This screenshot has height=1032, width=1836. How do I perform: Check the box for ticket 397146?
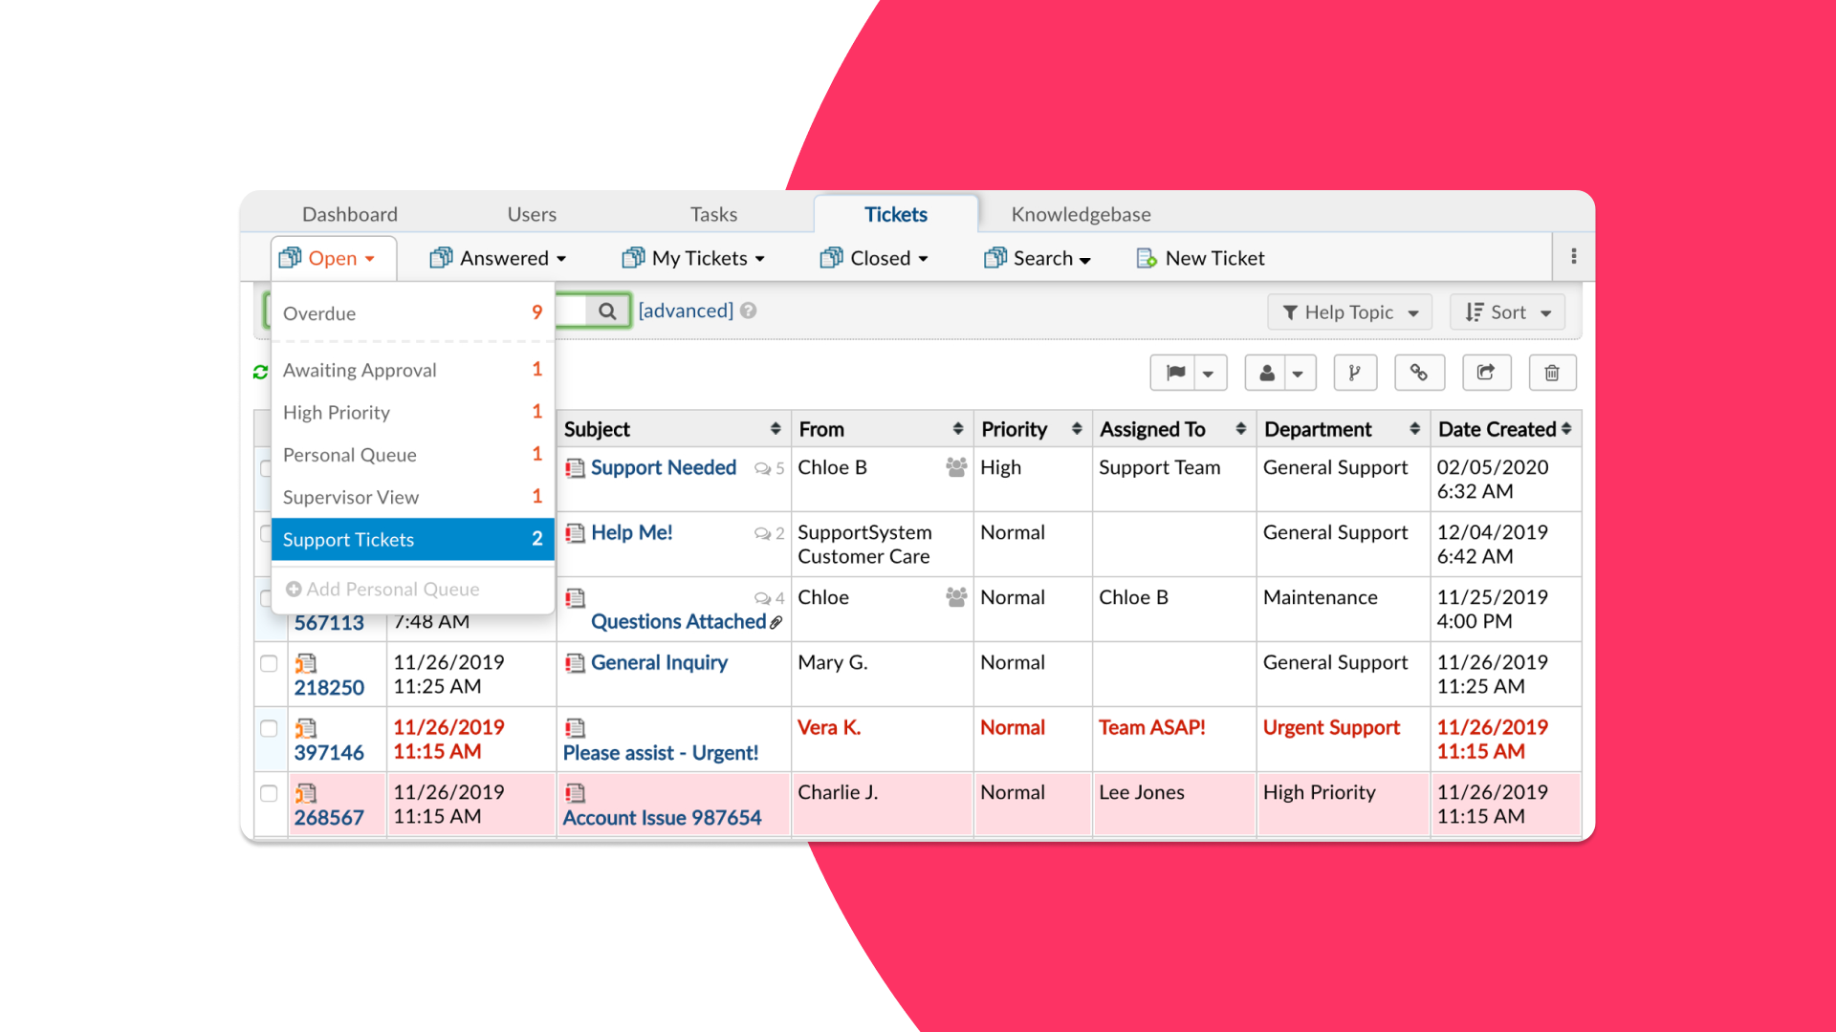(x=269, y=728)
